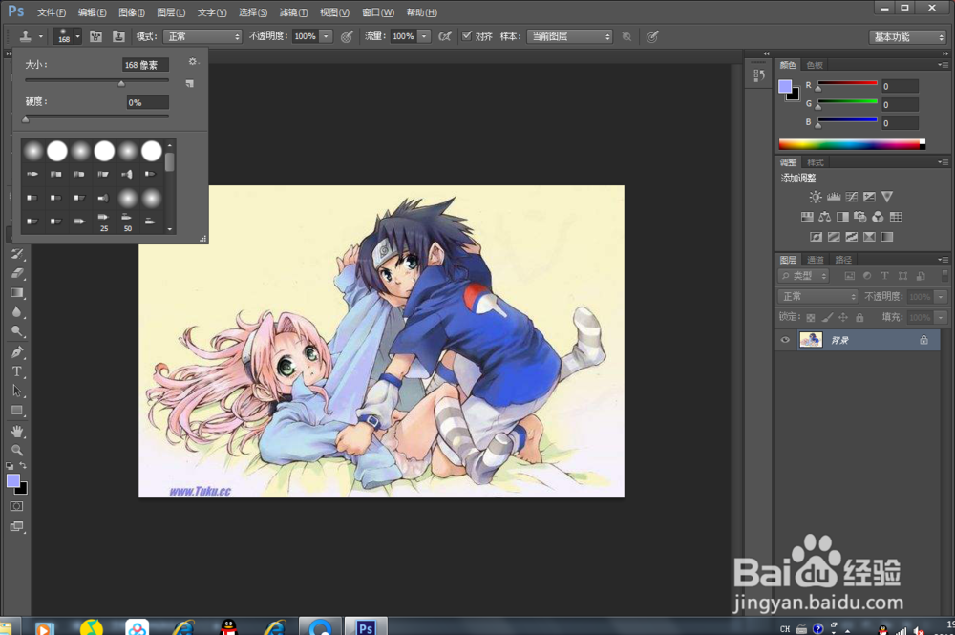
Task: Toggle the Brush panel
Action: pos(95,36)
